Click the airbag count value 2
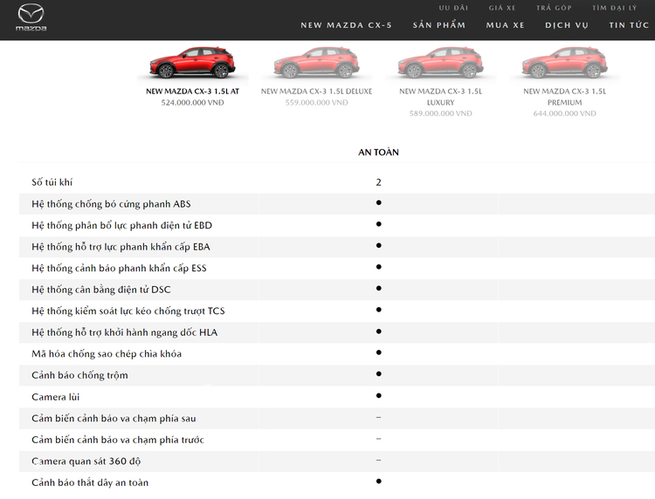Image resolution: width=655 pixels, height=499 pixels. (378, 182)
